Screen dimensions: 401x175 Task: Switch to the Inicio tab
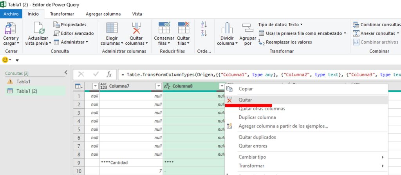click(x=33, y=14)
